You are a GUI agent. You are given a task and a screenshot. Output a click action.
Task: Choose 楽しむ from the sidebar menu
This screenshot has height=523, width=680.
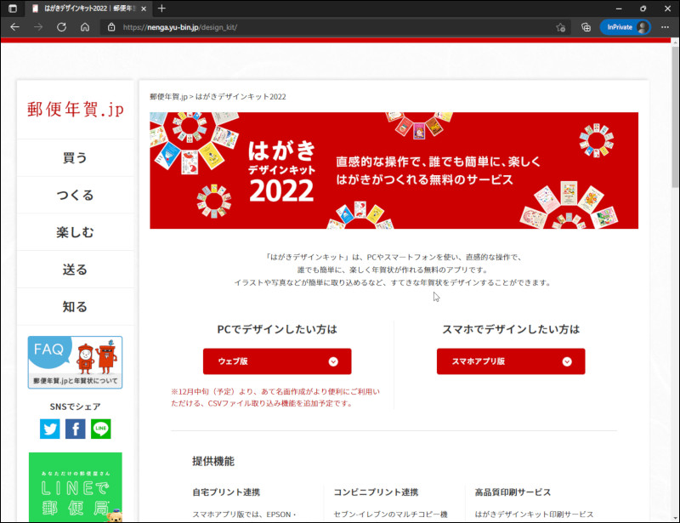pyautogui.click(x=75, y=232)
